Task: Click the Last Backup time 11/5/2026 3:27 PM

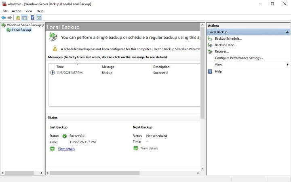Action: coord(82,142)
